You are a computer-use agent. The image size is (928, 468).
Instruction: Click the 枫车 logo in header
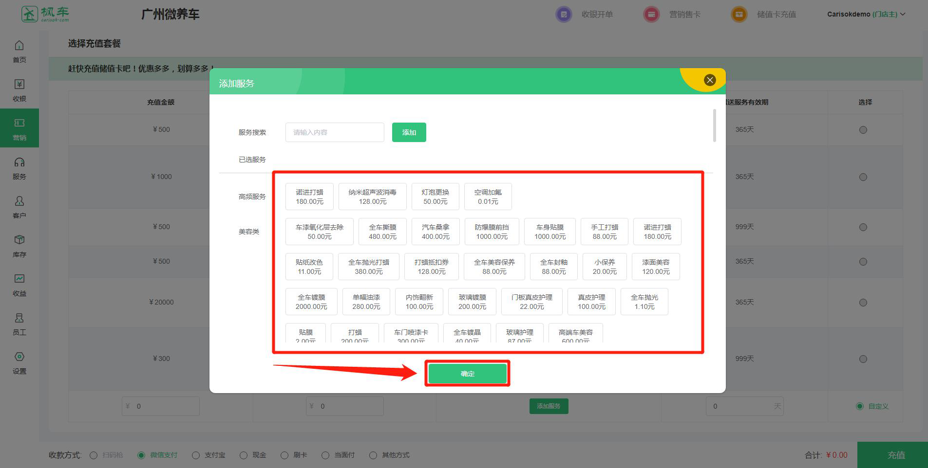pyautogui.click(x=45, y=14)
